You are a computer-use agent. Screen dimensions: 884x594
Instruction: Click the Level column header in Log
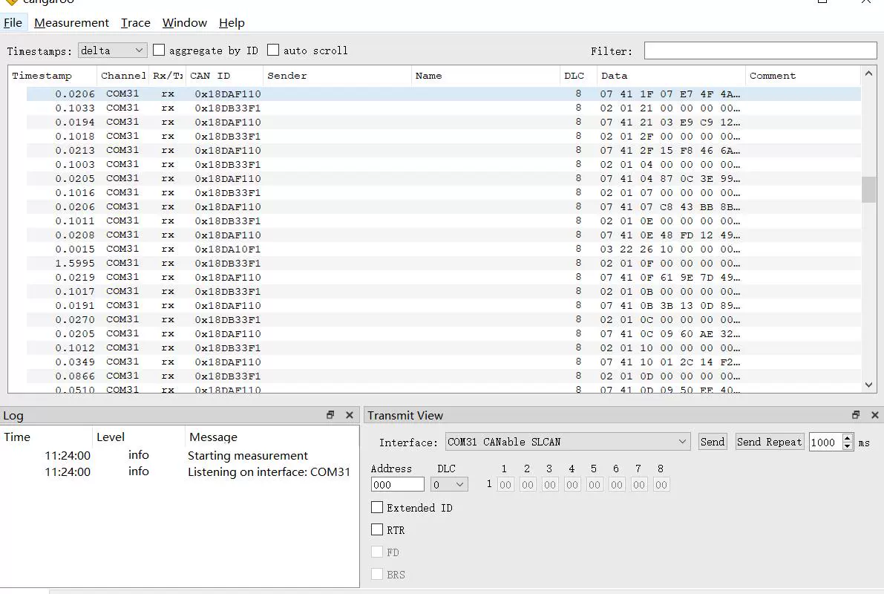click(139, 437)
